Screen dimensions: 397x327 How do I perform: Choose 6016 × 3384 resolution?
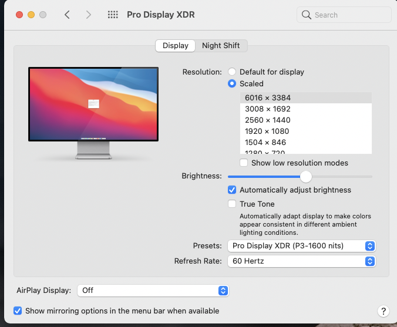pos(306,97)
